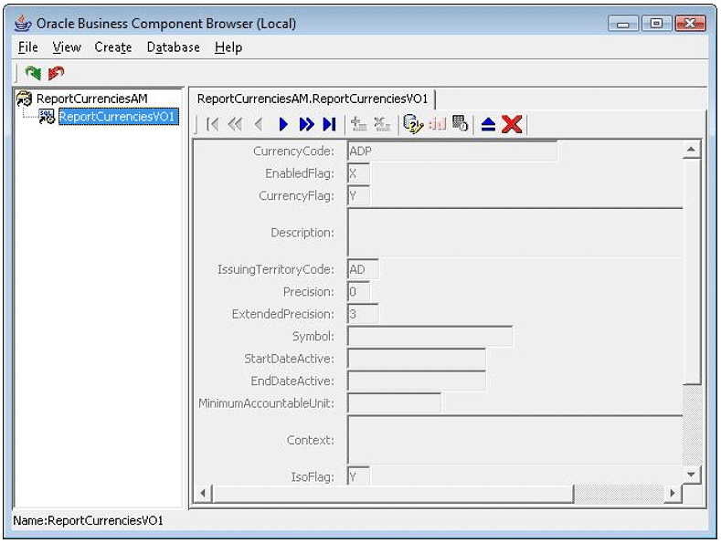Screen dimensions: 721x543
Task: Click the delete current row icon
Action: coord(382,124)
